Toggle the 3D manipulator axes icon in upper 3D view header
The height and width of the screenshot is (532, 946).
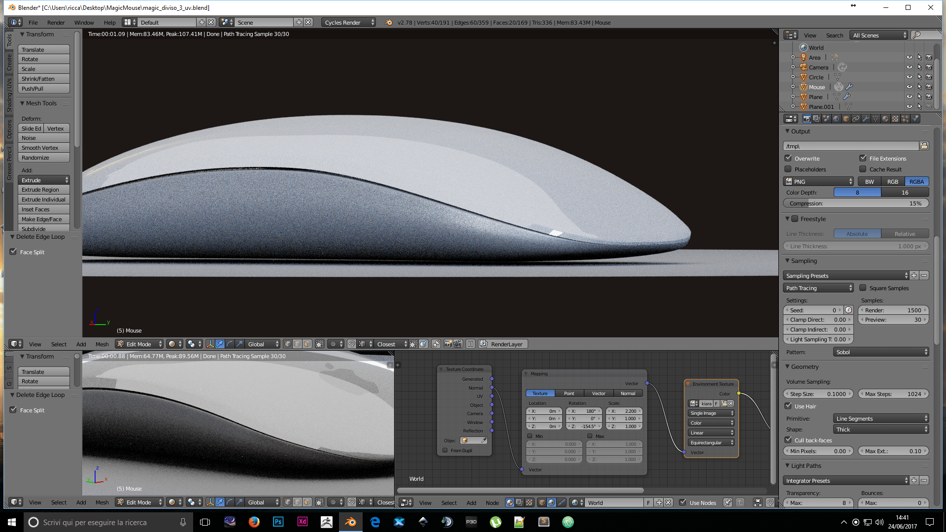pyautogui.click(x=210, y=344)
